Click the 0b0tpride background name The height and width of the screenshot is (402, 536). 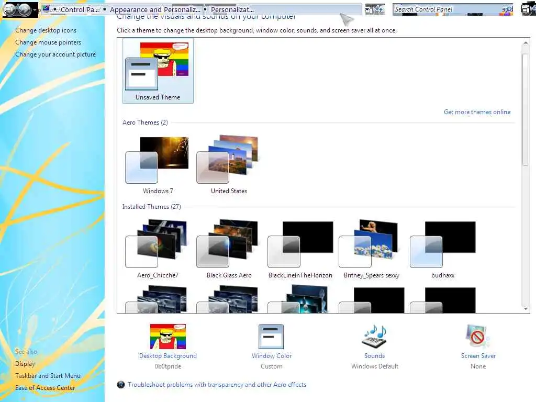click(x=168, y=366)
